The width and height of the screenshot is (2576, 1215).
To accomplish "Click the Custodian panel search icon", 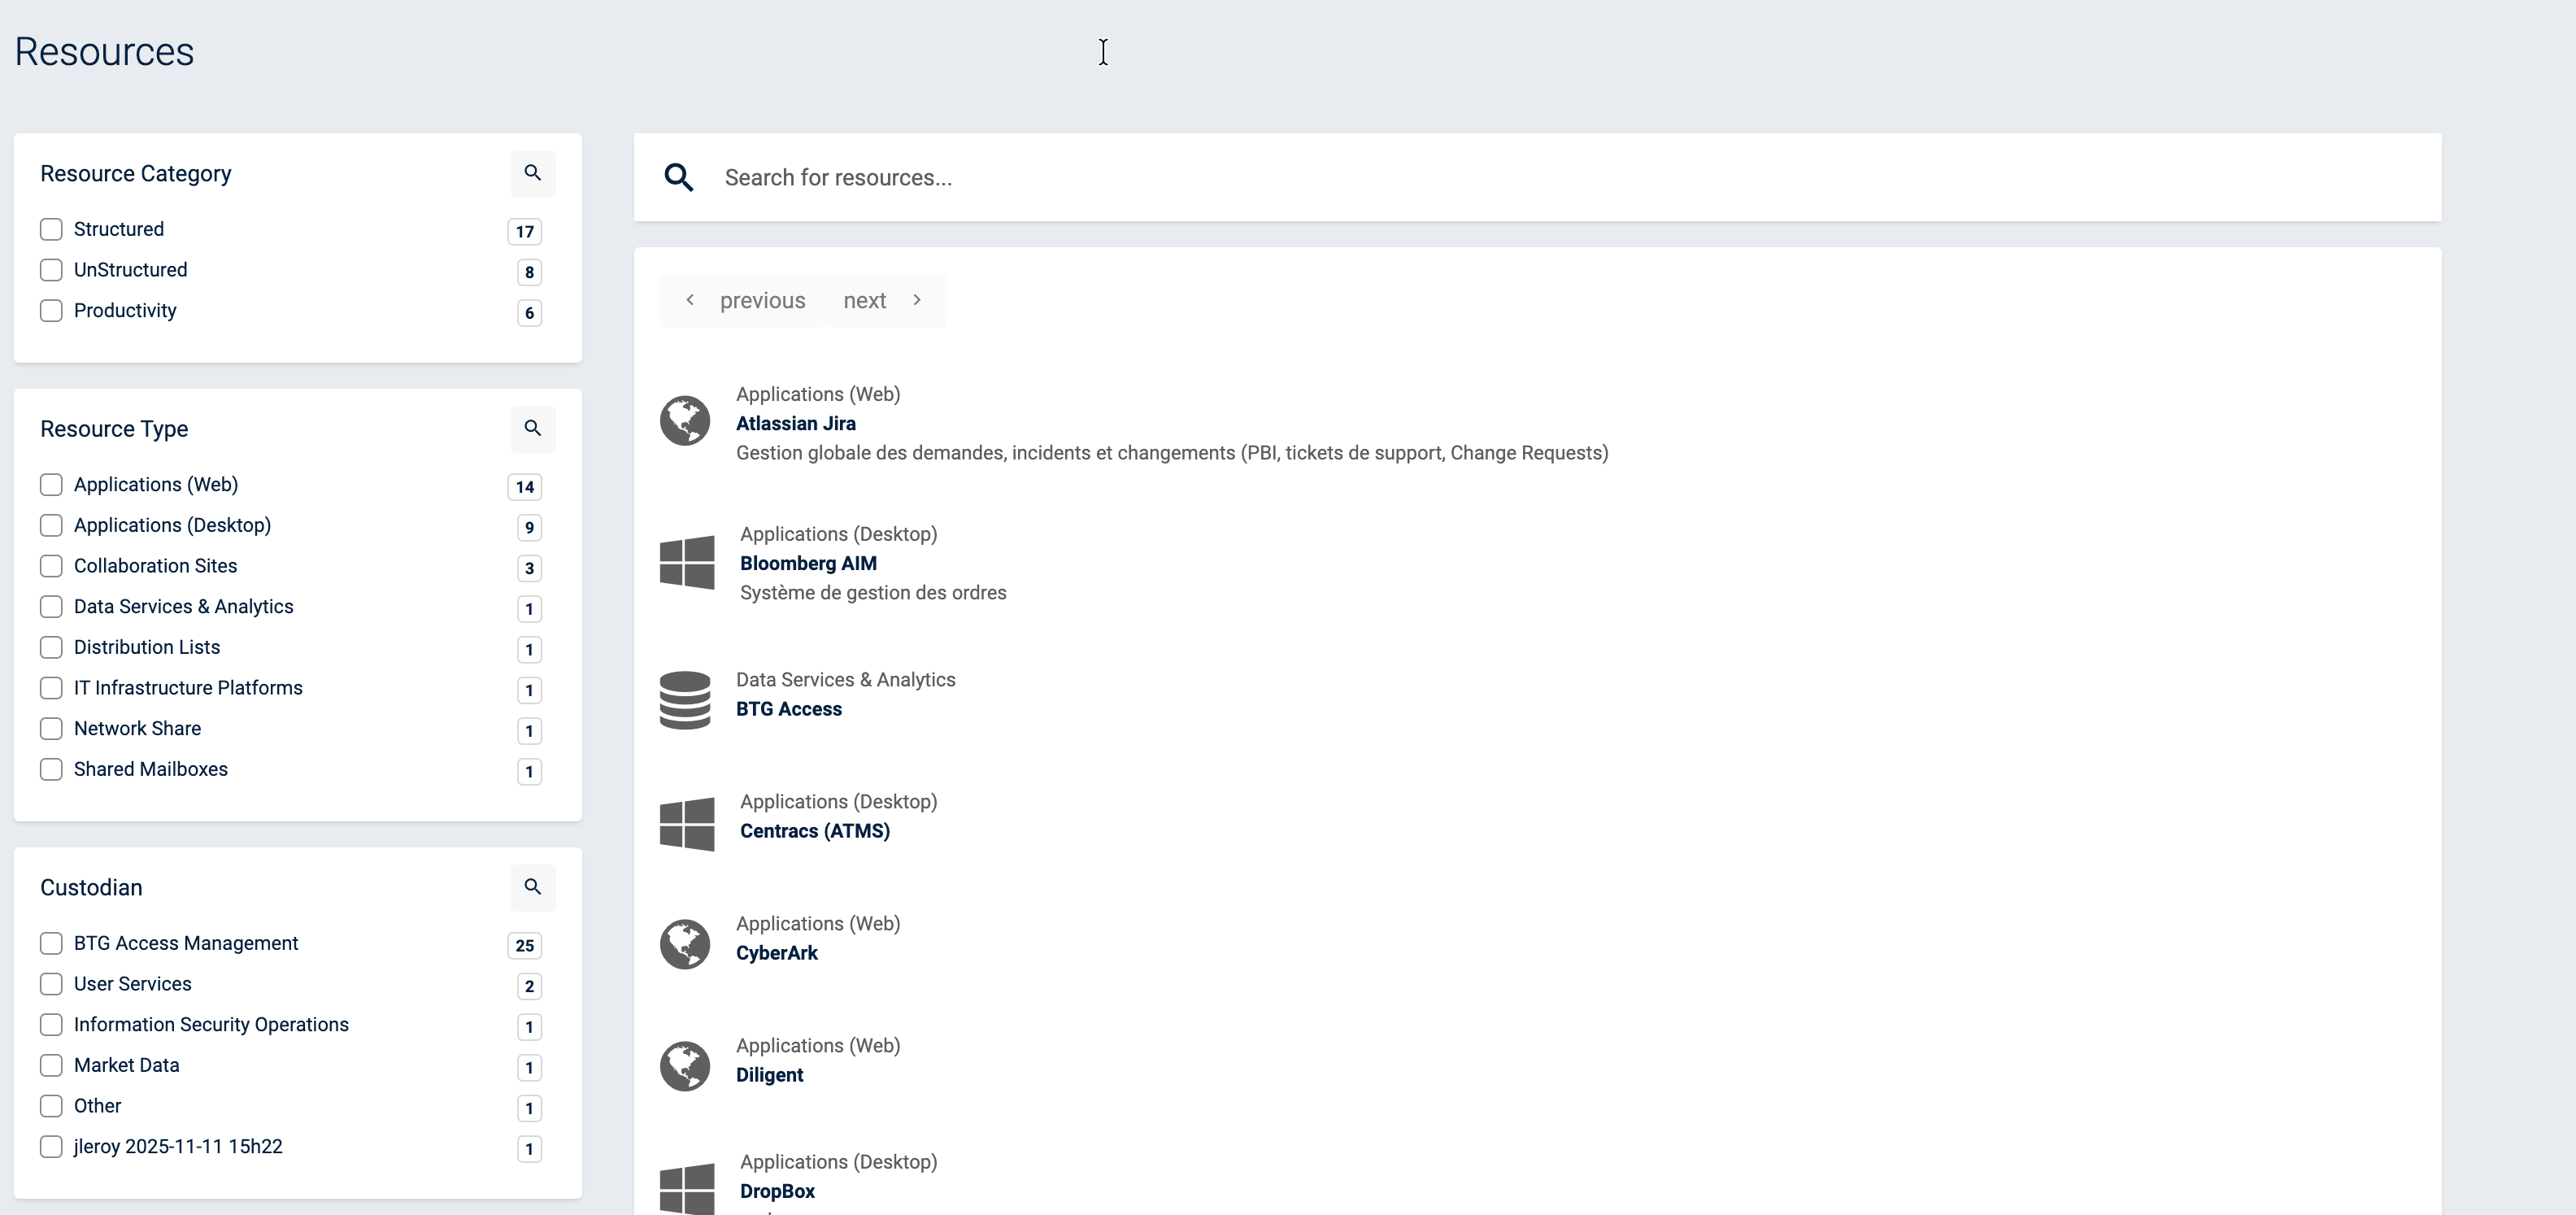I will (x=532, y=887).
